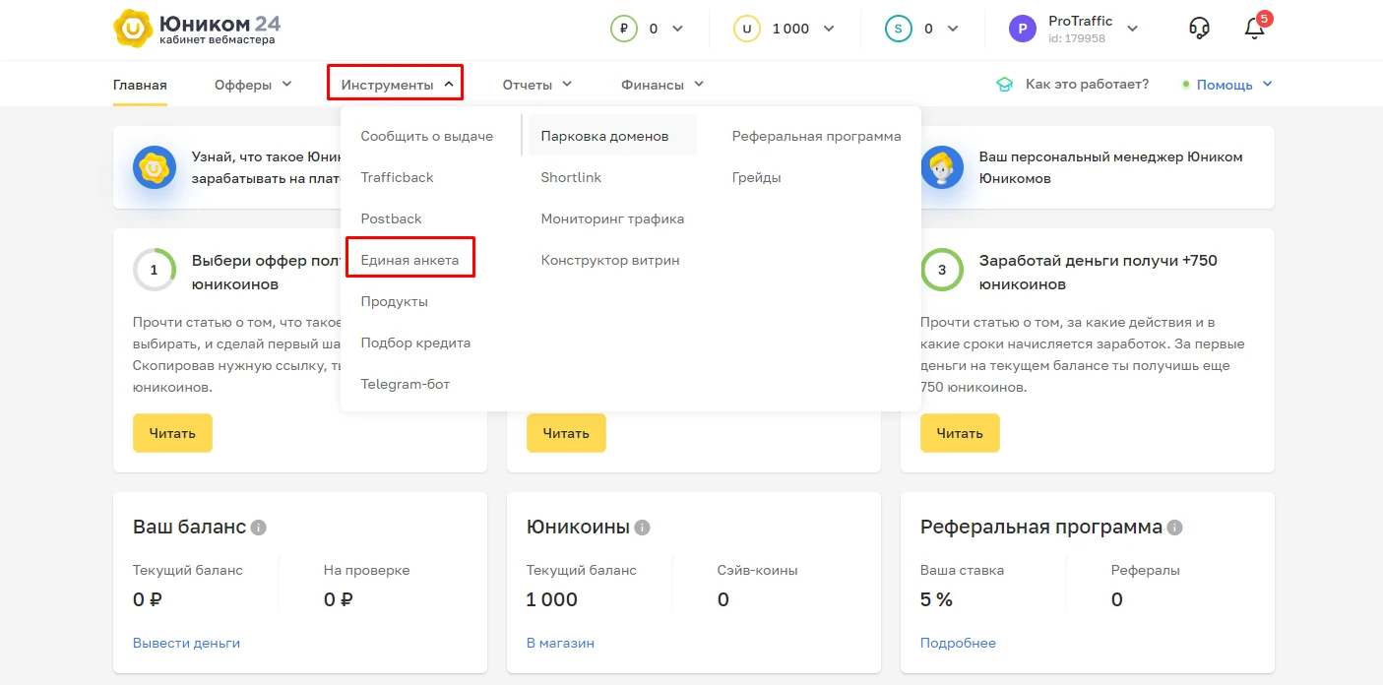Click the Юником 24 logo
This screenshot has width=1383, height=685.
point(197,29)
